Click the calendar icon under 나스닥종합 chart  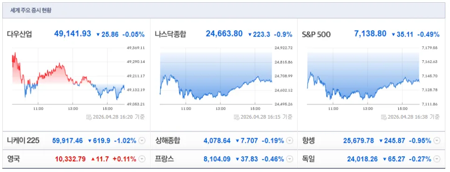pyautogui.click(x=237, y=117)
